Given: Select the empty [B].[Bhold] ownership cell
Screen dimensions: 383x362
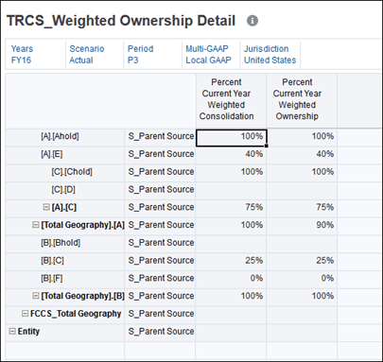Looking at the screenshot, I should 302,244.
